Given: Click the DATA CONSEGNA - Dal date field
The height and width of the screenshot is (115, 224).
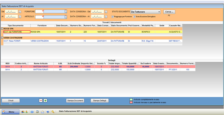Looking at the screenshot, I should (x=97, y=12).
